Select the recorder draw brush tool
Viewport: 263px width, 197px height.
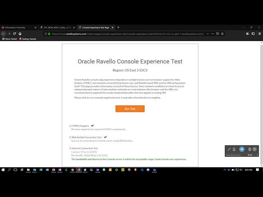229,149
